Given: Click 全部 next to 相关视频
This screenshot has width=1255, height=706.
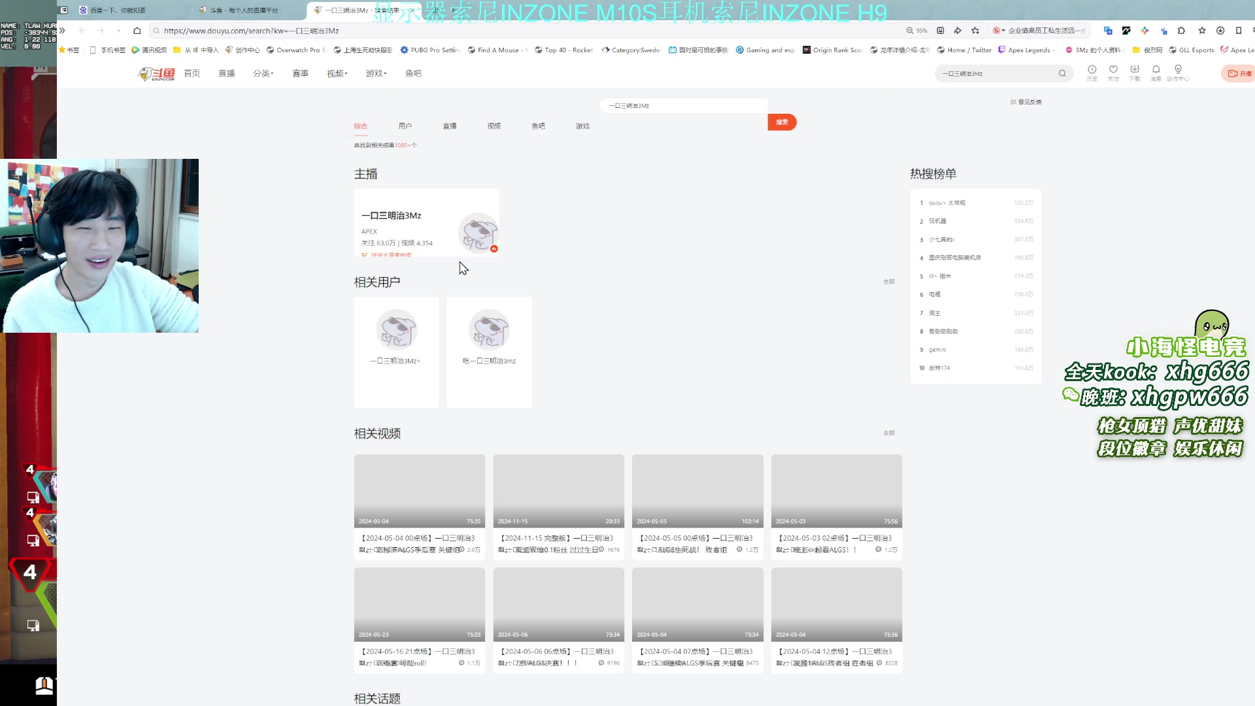Looking at the screenshot, I should click(x=889, y=433).
